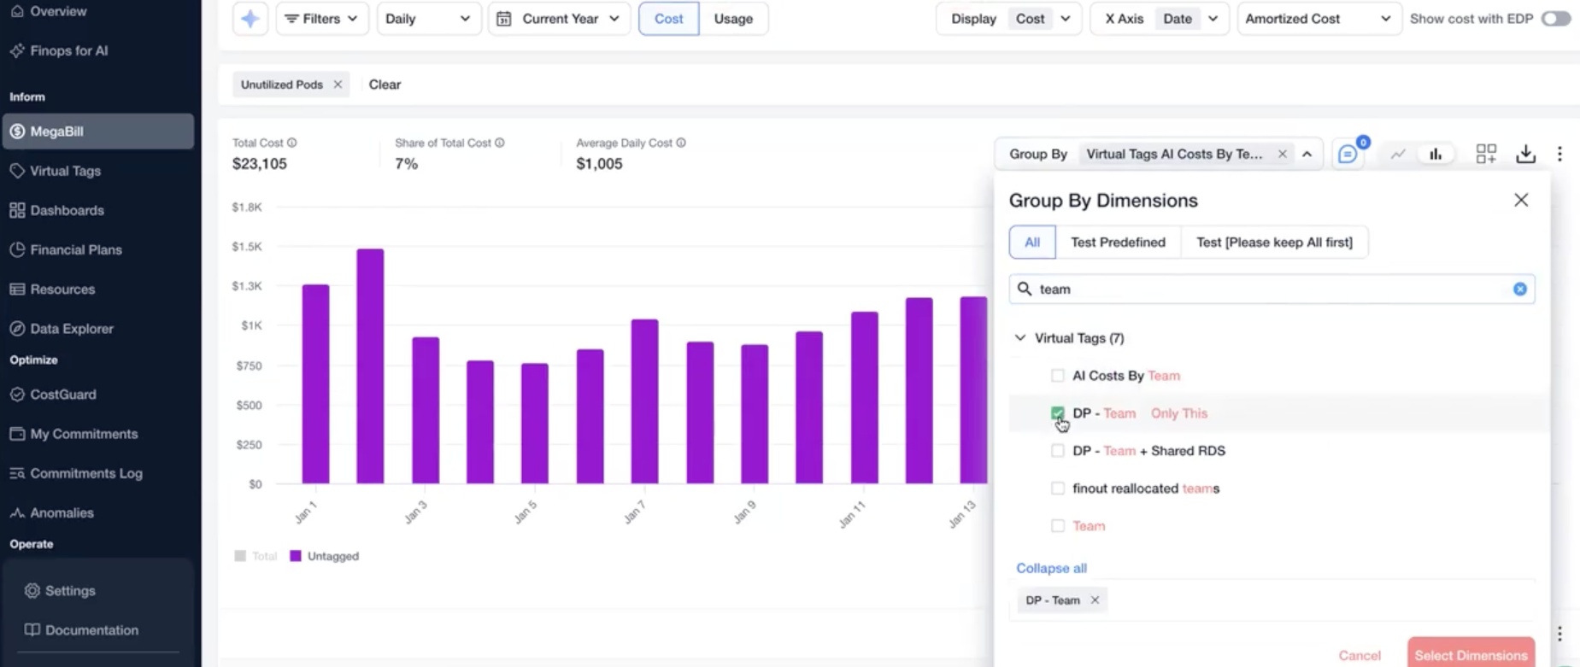Switch to the Test Predefined tab

[x=1118, y=243]
